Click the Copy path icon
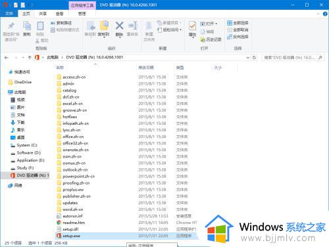This screenshot has height=247, width=329. tap(53, 23)
